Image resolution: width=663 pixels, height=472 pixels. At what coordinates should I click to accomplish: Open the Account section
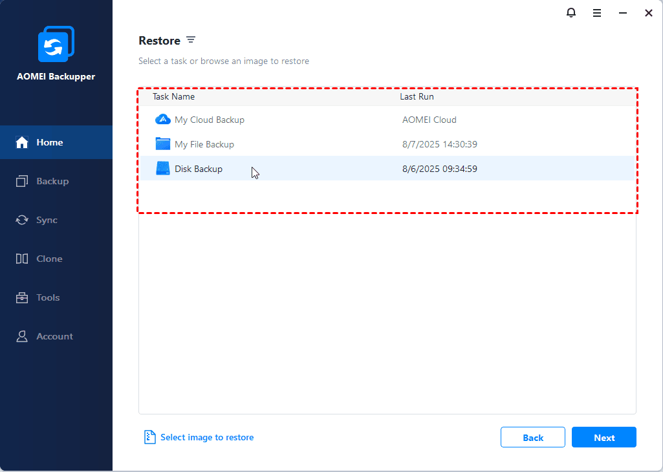pos(54,336)
